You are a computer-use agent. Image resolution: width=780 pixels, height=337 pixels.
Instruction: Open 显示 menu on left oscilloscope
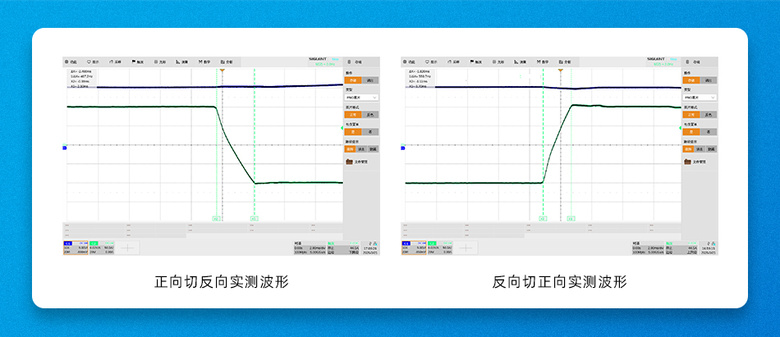(94, 61)
